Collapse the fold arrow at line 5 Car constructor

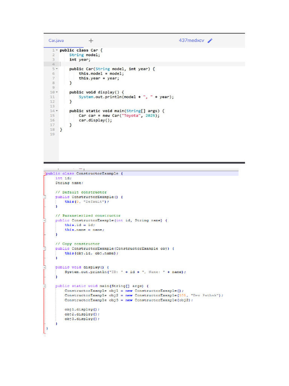click(x=57, y=69)
